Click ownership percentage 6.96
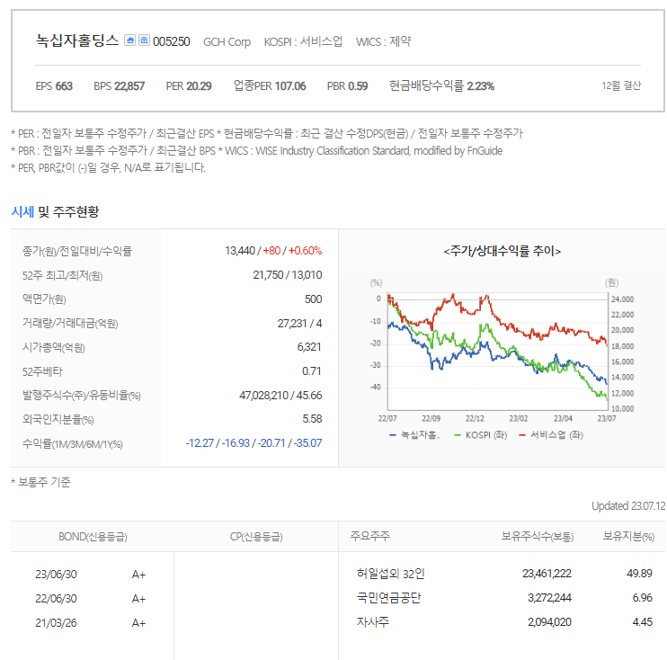This screenshot has height=660, width=667. pos(643,598)
